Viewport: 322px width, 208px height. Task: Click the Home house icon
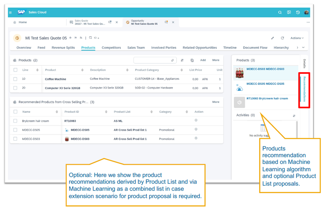tap(14, 22)
